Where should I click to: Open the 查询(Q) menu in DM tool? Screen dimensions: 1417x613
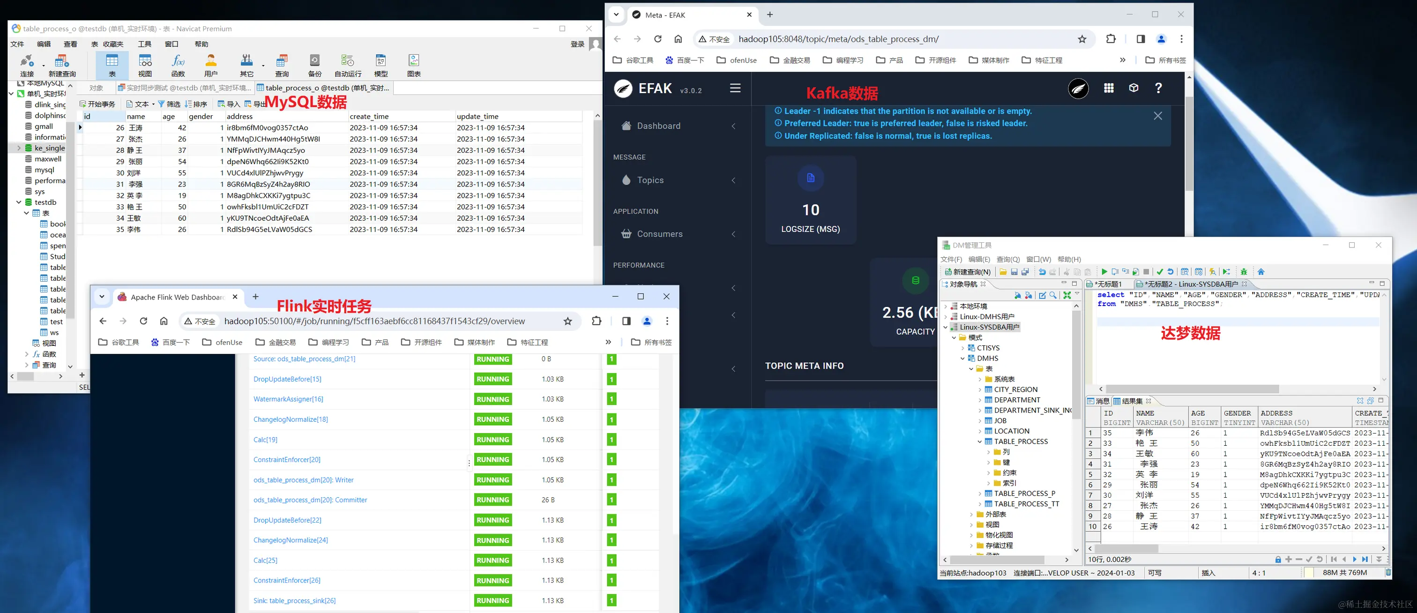point(1008,259)
